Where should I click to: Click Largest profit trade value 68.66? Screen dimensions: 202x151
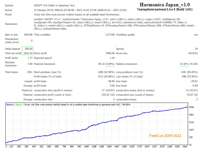[x=111, y=81]
